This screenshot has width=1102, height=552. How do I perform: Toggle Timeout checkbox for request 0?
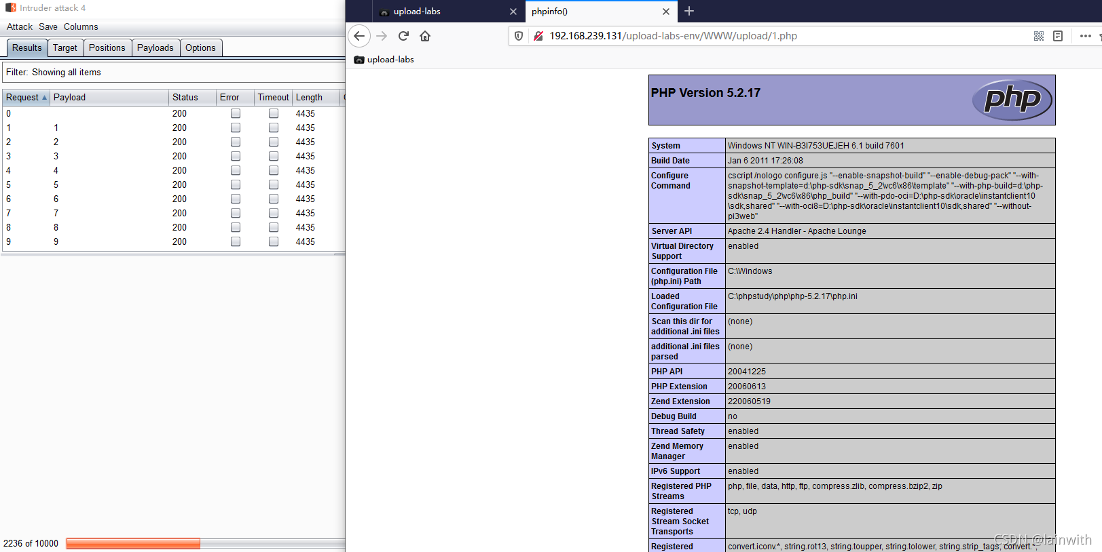274,114
